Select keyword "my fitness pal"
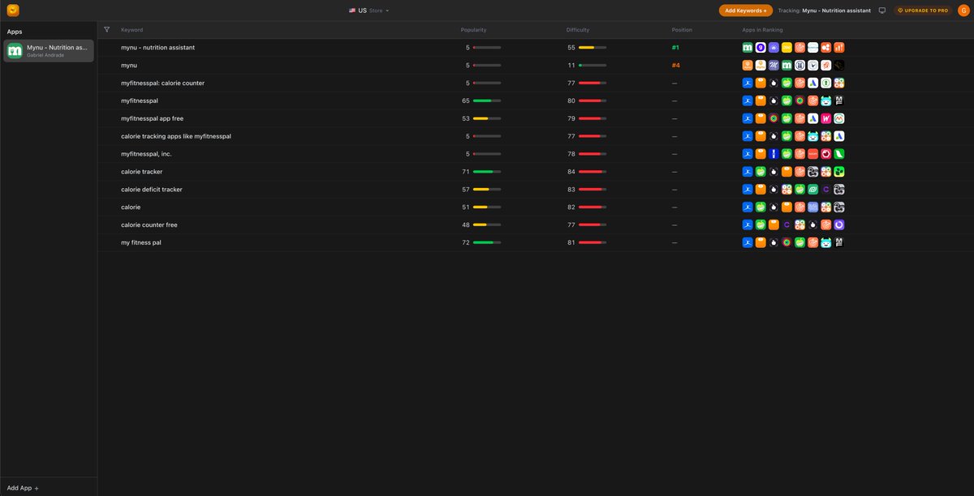 tap(141, 242)
